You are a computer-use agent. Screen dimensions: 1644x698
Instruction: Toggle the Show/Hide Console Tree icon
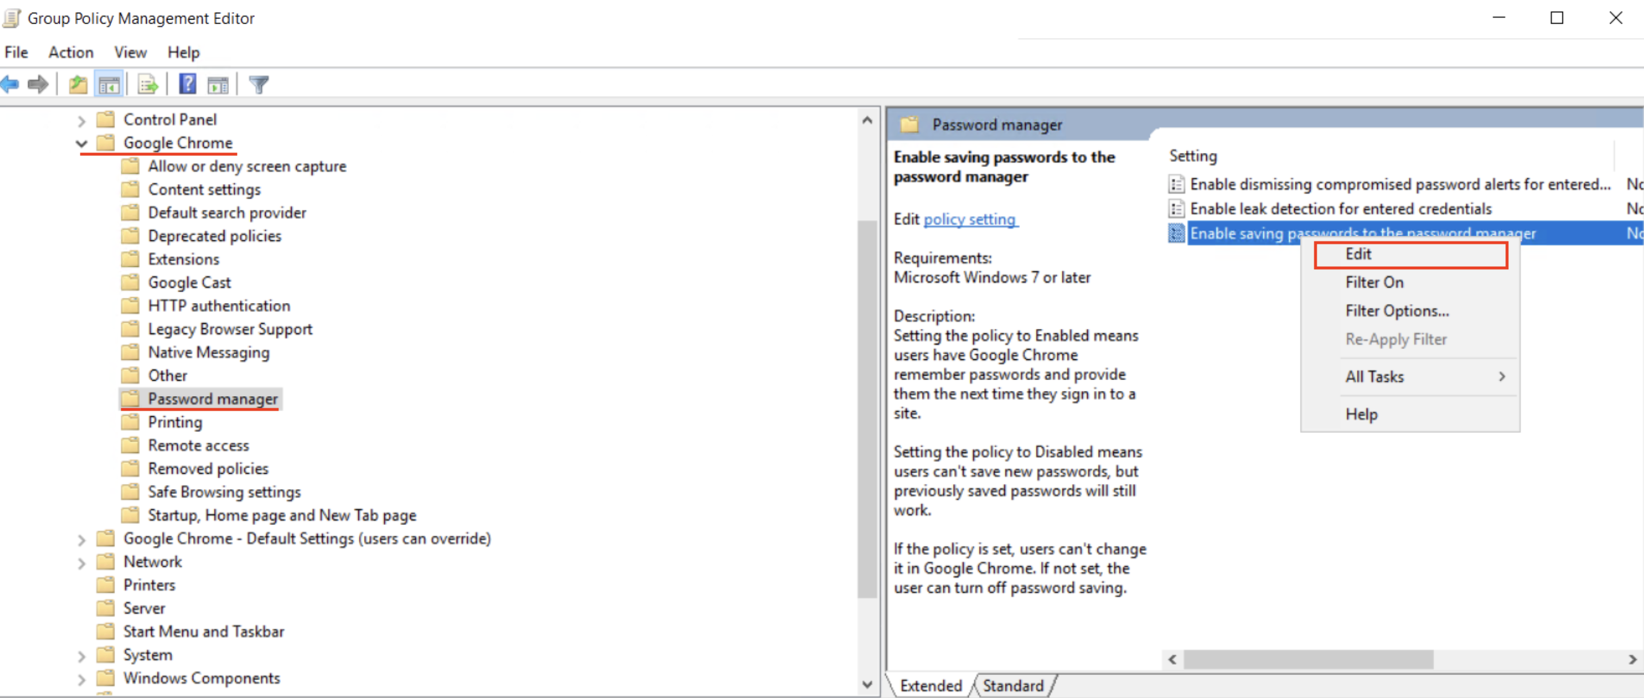109,84
